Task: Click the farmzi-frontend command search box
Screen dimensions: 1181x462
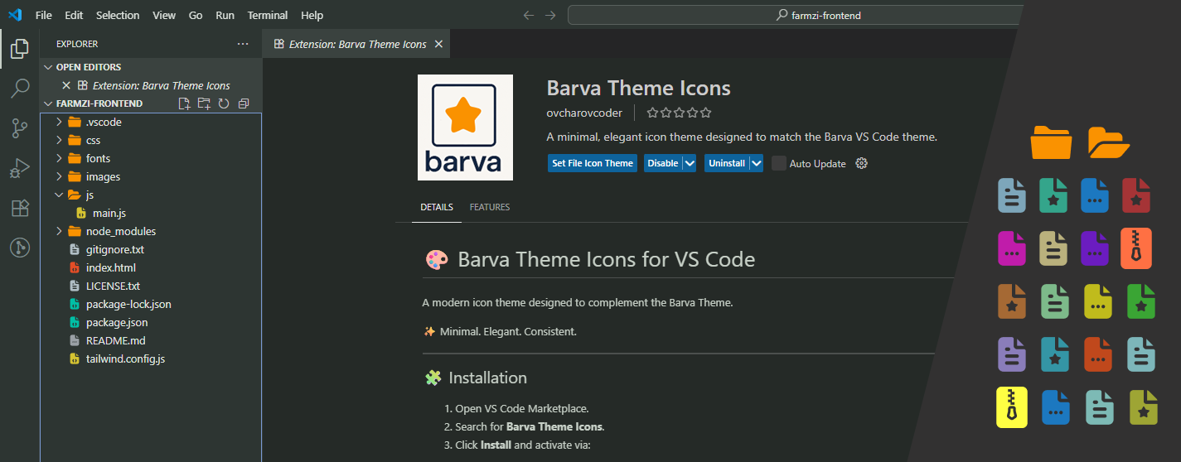Action: pos(795,15)
